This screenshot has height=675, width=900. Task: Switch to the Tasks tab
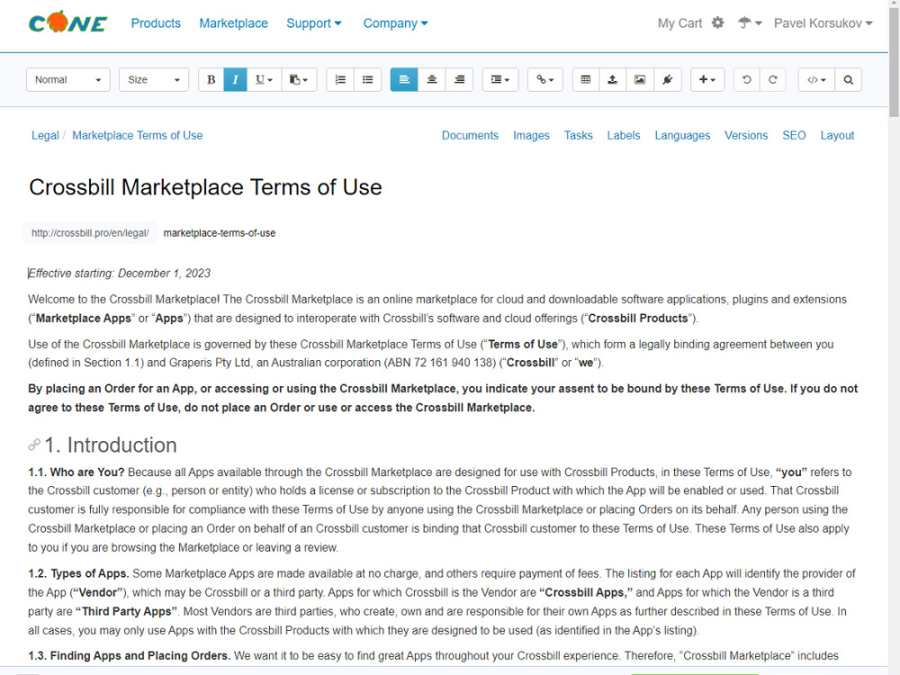click(578, 136)
